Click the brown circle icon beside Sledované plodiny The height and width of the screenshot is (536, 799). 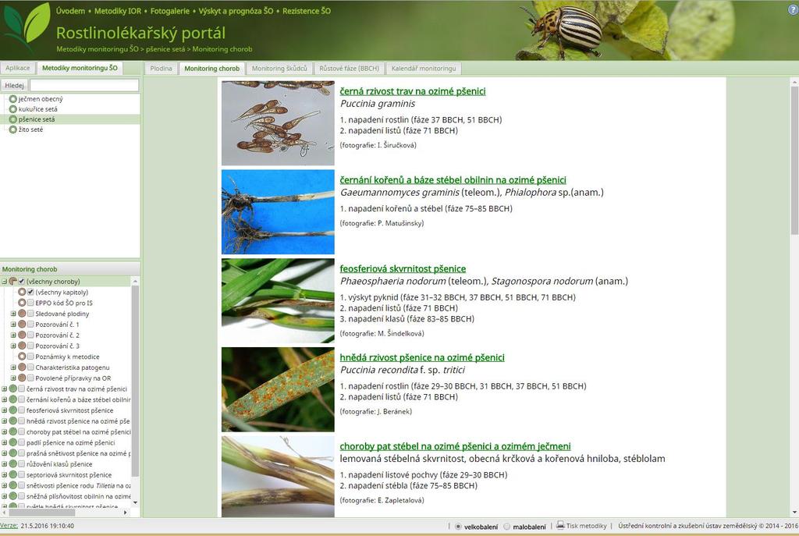pos(22,314)
